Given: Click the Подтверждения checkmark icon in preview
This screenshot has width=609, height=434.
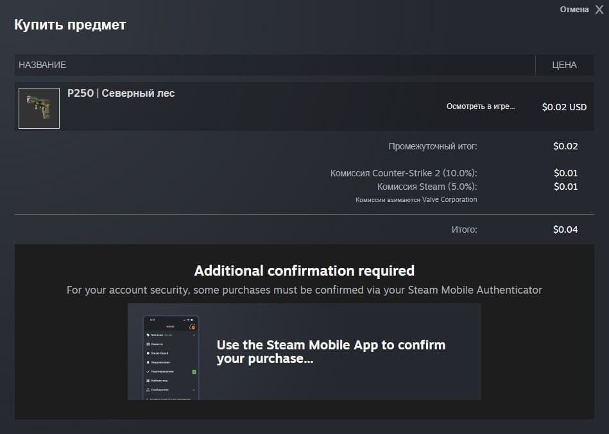Looking at the screenshot, I should click(148, 372).
